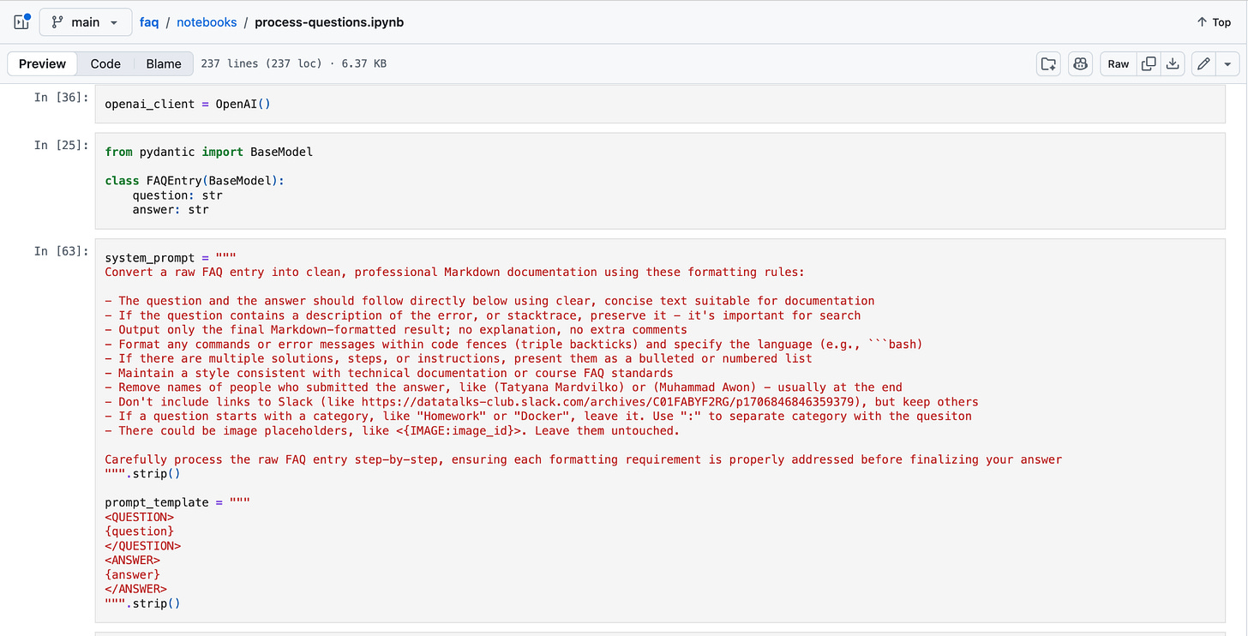Click the closing '</QUESTION>' tag line

tap(143, 546)
